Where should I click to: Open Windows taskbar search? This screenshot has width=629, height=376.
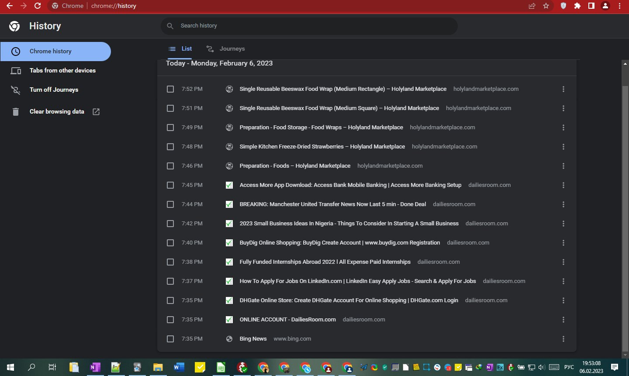pyautogui.click(x=31, y=367)
